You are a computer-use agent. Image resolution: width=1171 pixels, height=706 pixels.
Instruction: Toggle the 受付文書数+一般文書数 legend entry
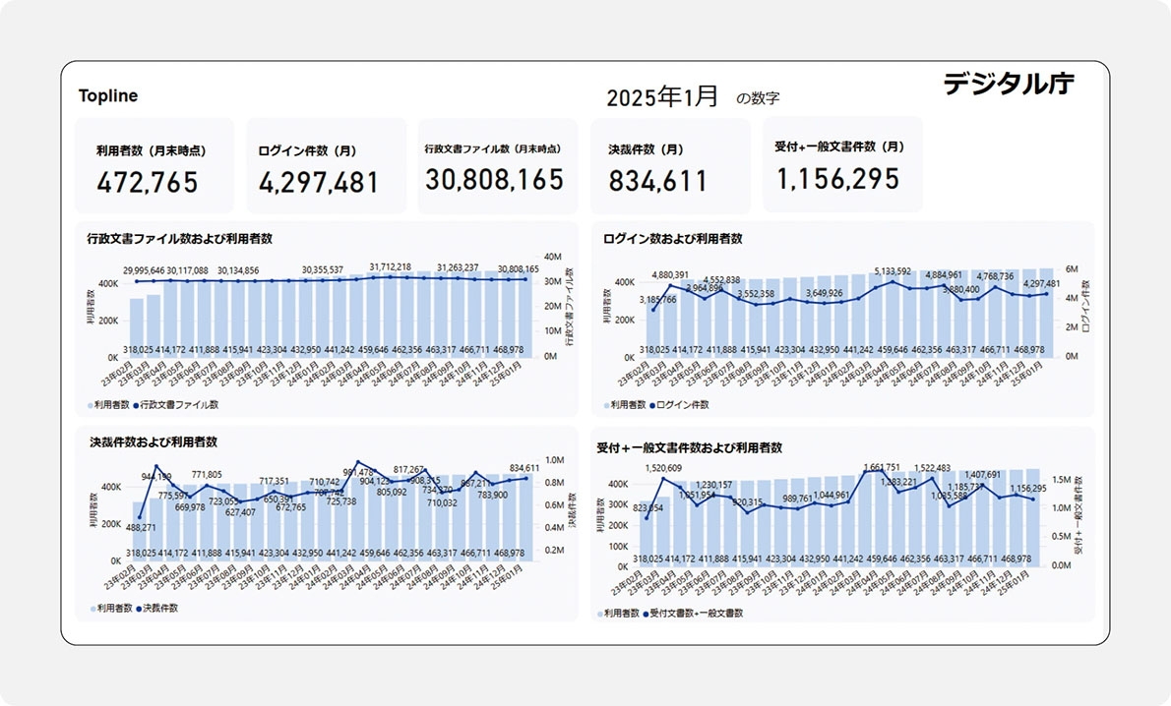[695, 613]
